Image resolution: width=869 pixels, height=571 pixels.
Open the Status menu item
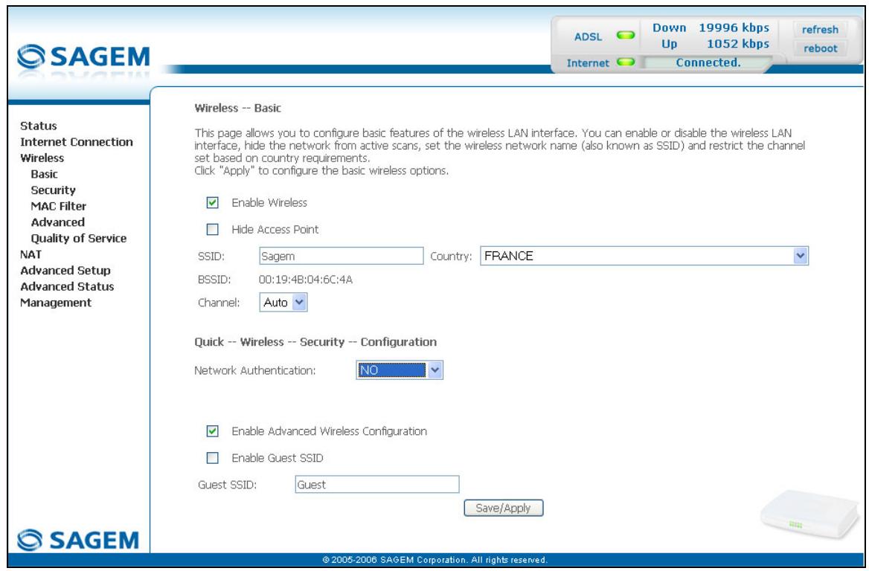[38, 126]
